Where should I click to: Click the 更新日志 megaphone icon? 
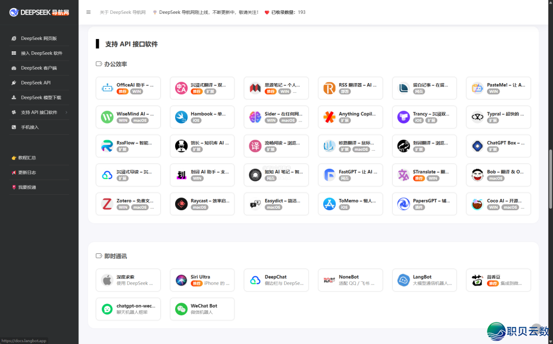(14, 173)
